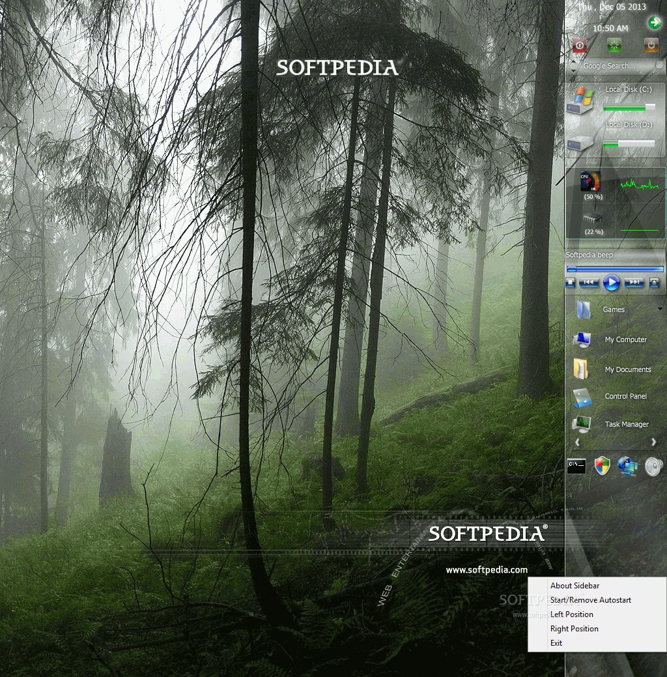Click the Task Manager label
Image resolution: width=667 pixels, height=677 pixels.
tap(627, 424)
